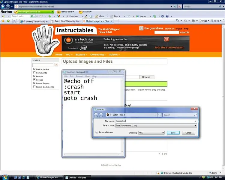Uncheck the Instructables search checkbox

[x=34, y=69]
